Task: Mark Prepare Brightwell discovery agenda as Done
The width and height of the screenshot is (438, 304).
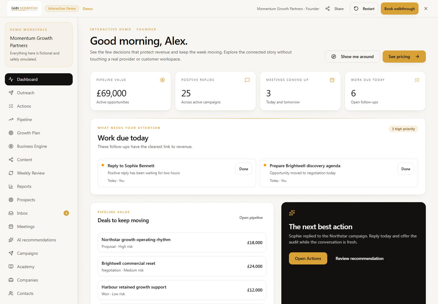Action: pos(406,169)
